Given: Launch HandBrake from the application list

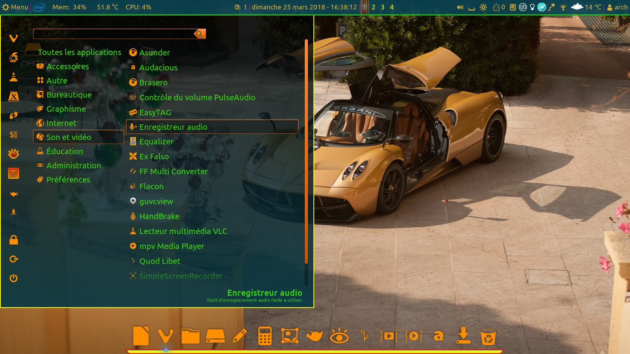Looking at the screenshot, I should click(159, 216).
